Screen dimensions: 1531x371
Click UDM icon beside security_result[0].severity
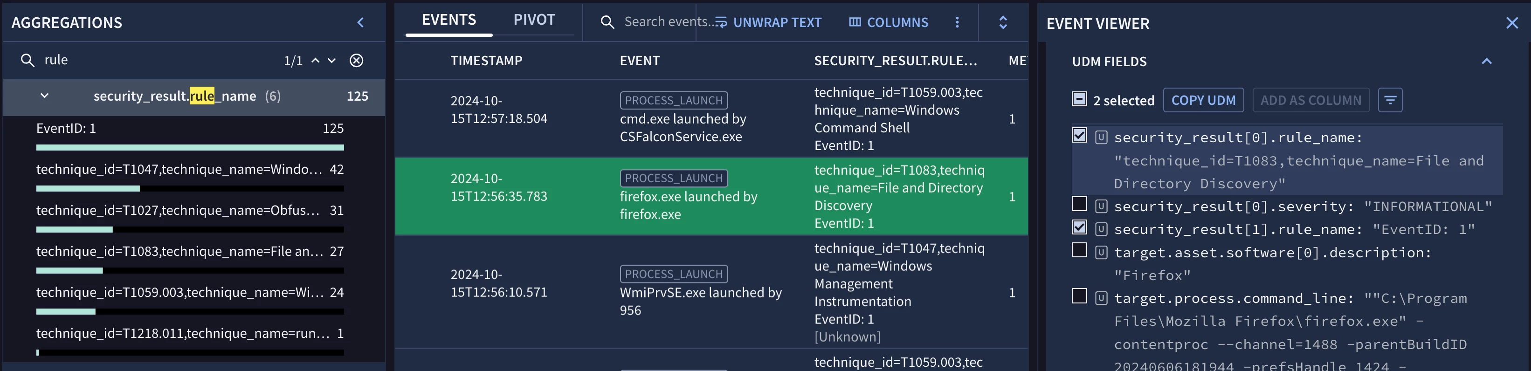1101,206
